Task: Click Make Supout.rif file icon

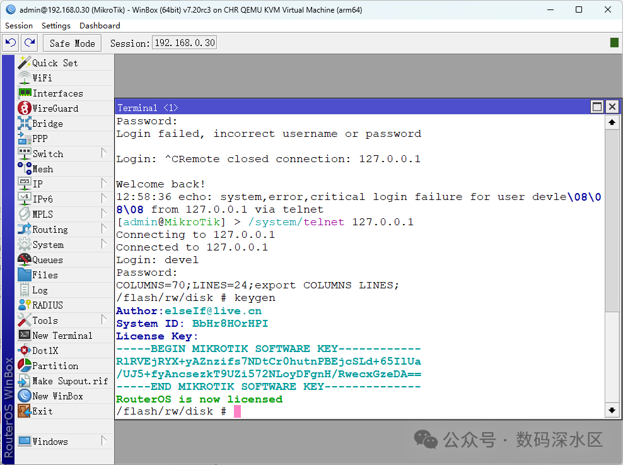Action: [x=24, y=380]
